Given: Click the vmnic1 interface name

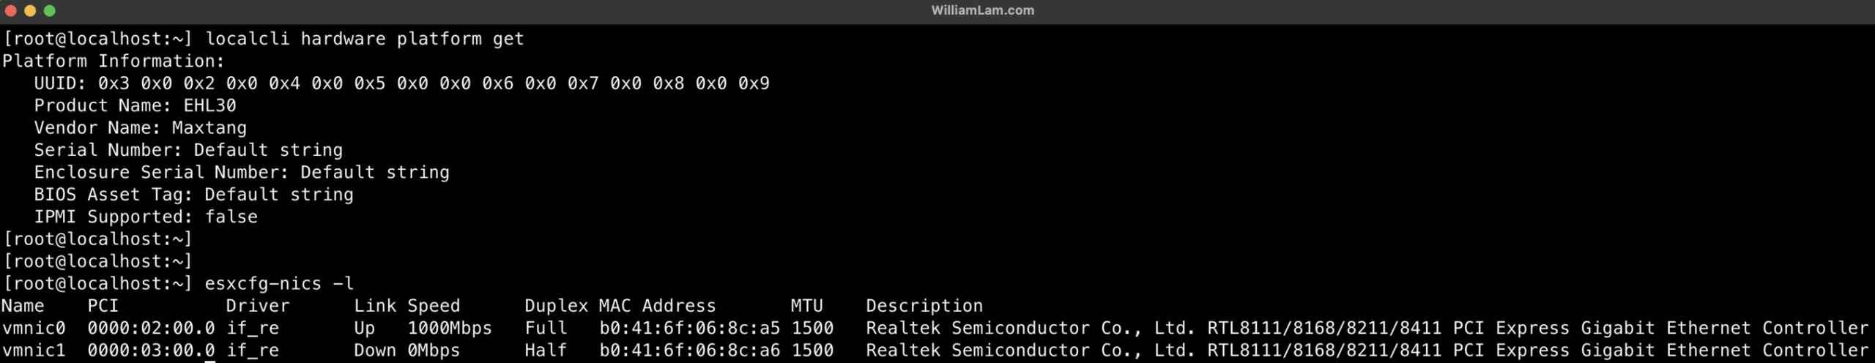Looking at the screenshot, I should point(34,351).
